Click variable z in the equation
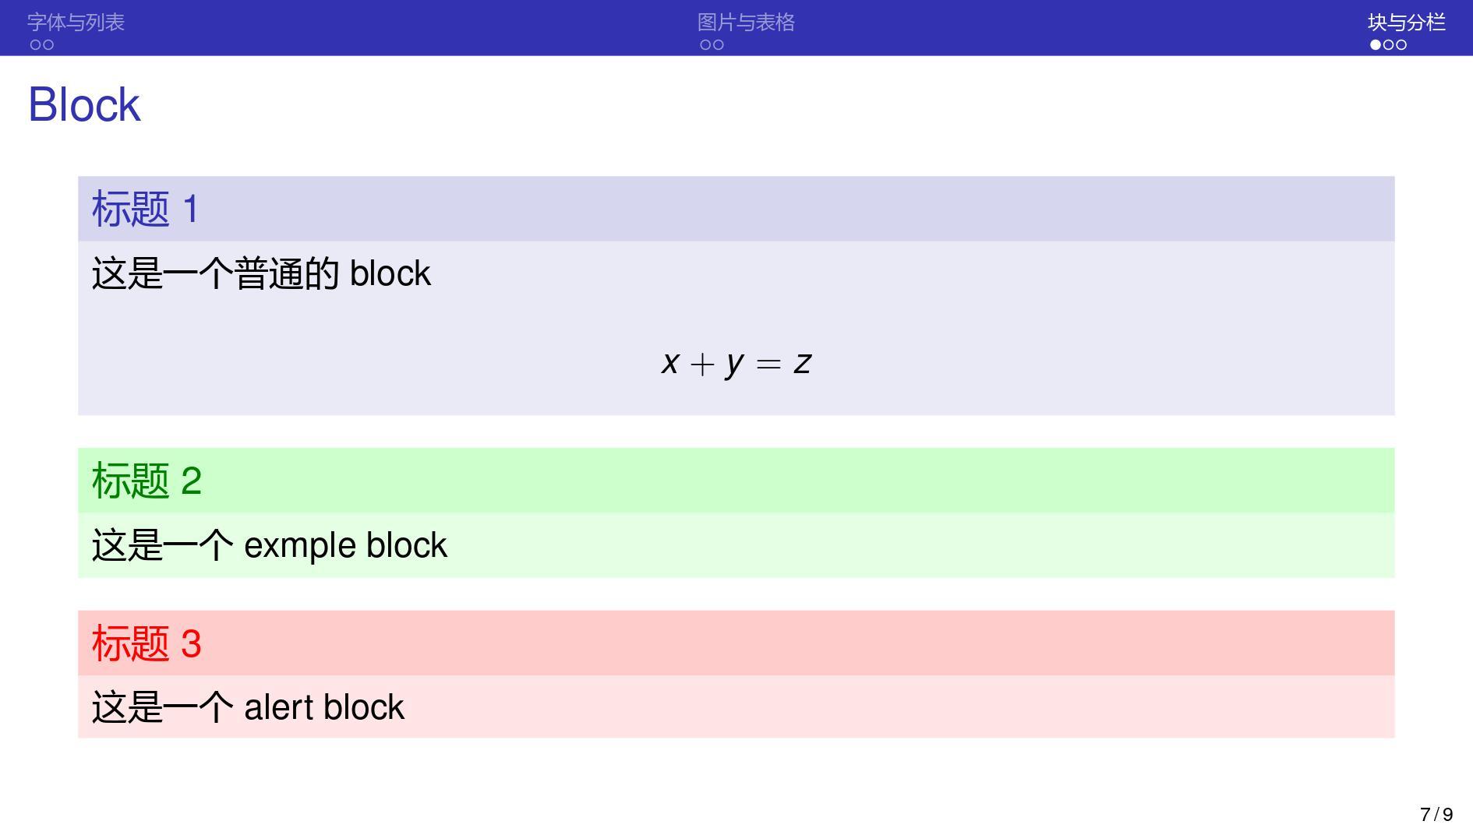The width and height of the screenshot is (1473, 828). [803, 362]
